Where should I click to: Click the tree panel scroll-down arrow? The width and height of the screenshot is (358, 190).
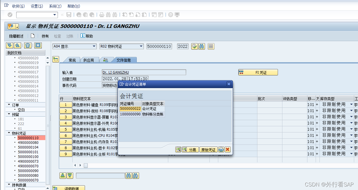[x=48, y=63]
